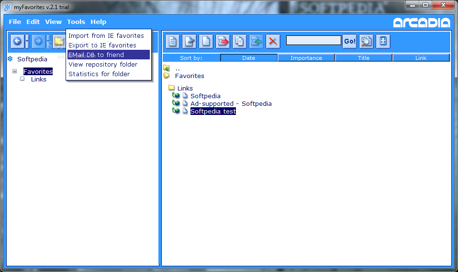The width and height of the screenshot is (458, 272).
Task: Click the blue snowflake icon beside Softpedia
Action: click(x=10, y=59)
